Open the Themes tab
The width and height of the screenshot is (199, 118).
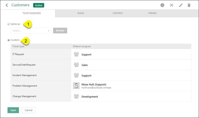pos(152,13)
